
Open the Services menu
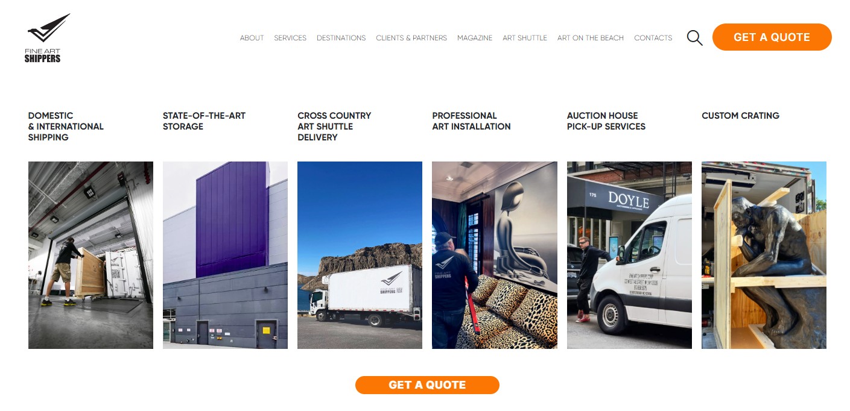coord(290,38)
